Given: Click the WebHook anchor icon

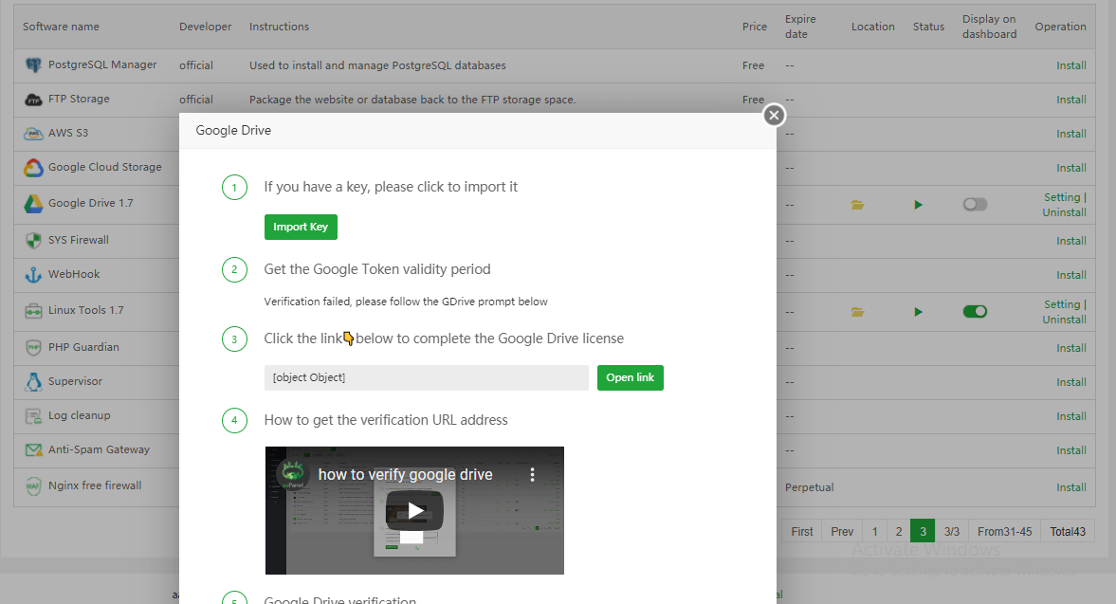Looking at the screenshot, I should [x=33, y=275].
